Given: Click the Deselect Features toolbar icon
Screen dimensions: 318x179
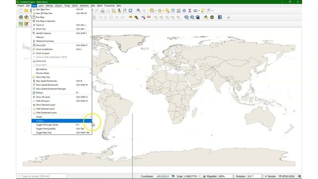Looking at the screenshot, I should tap(167, 10).
